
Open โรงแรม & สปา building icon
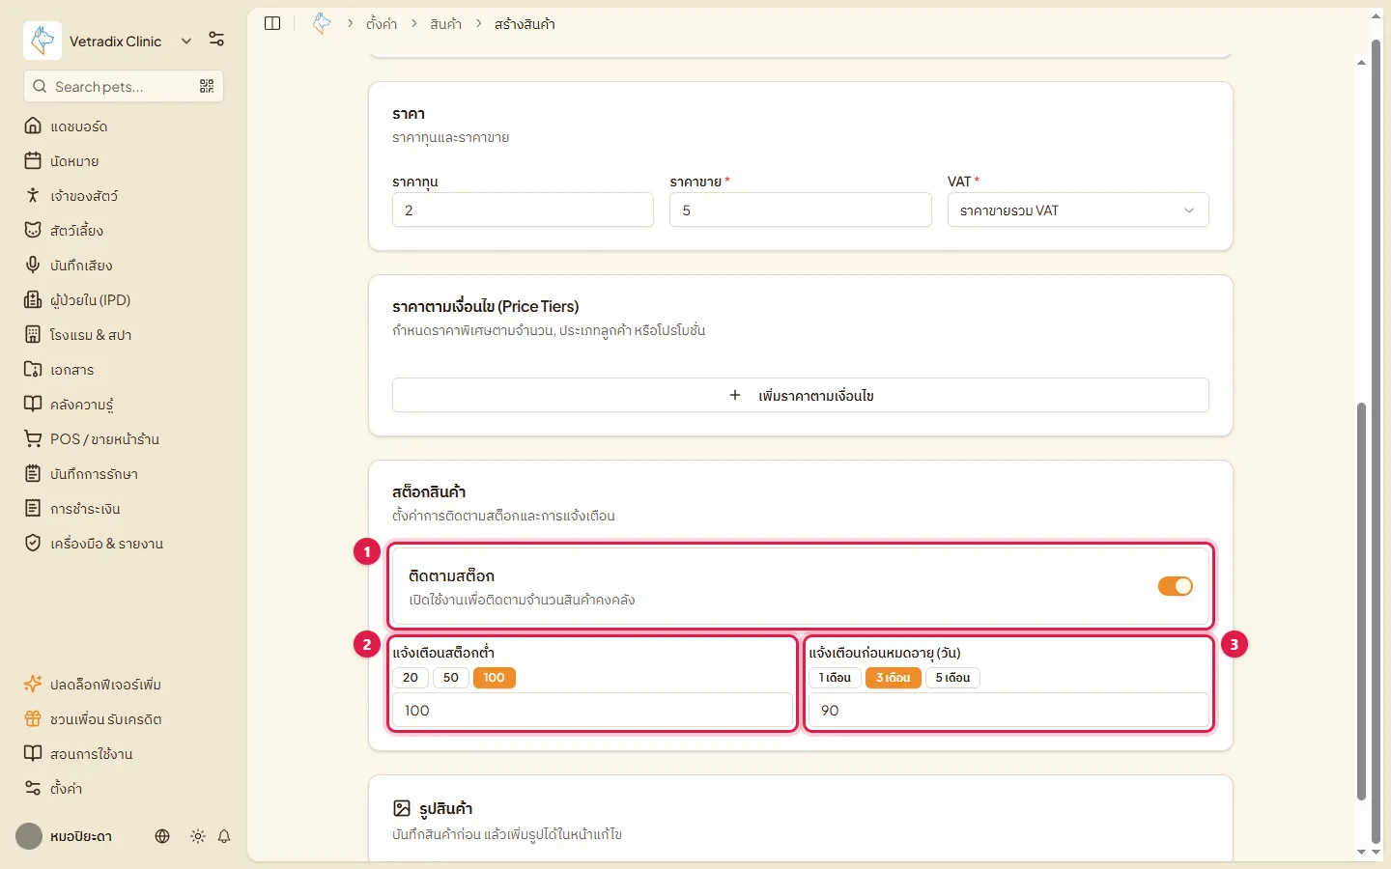(33, 334)
